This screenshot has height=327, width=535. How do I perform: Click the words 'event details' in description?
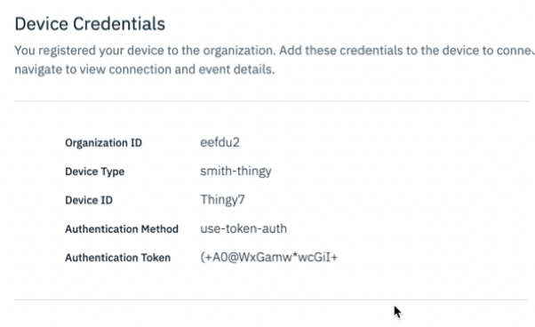[x=236, y=69]
